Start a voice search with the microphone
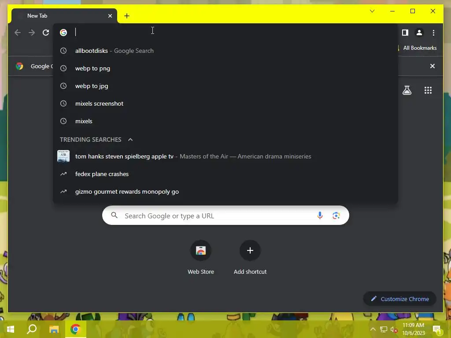This screenshot has height=338, width=451. [320, 215]
